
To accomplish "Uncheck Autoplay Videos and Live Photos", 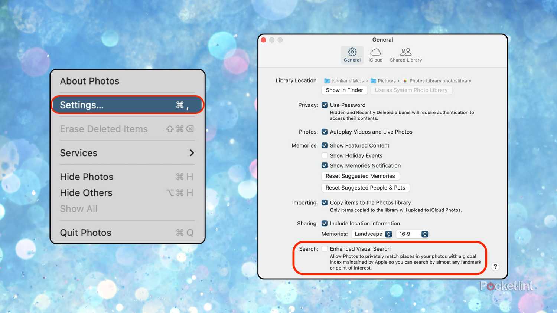I will click(x=325, y=132).
